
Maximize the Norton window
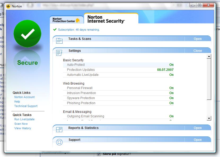[x=199, y=5]
